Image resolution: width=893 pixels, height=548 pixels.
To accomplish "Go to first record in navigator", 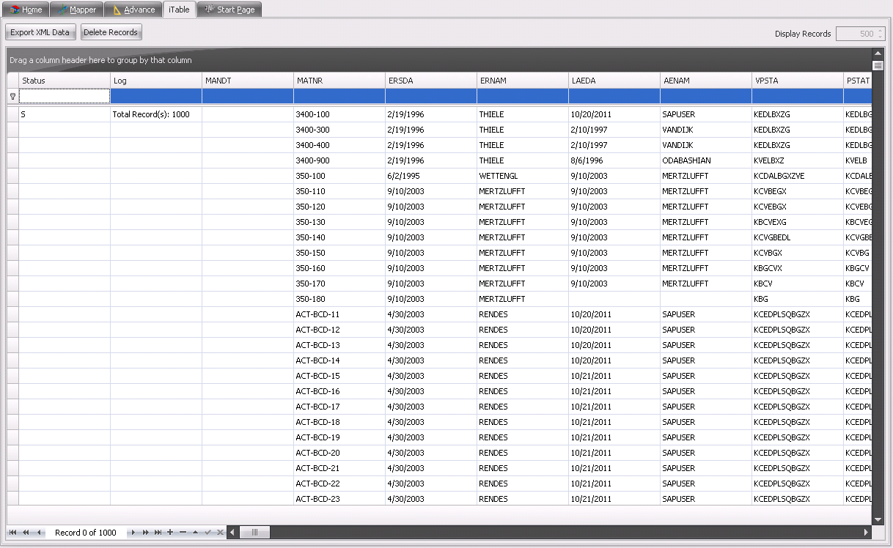I will (13, 533).
